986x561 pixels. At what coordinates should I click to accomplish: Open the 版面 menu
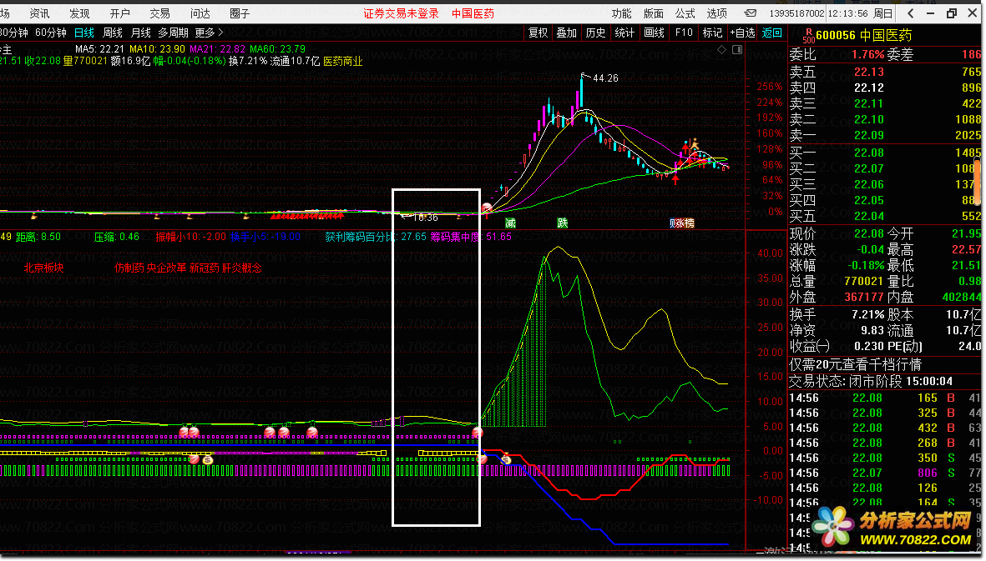654,13
